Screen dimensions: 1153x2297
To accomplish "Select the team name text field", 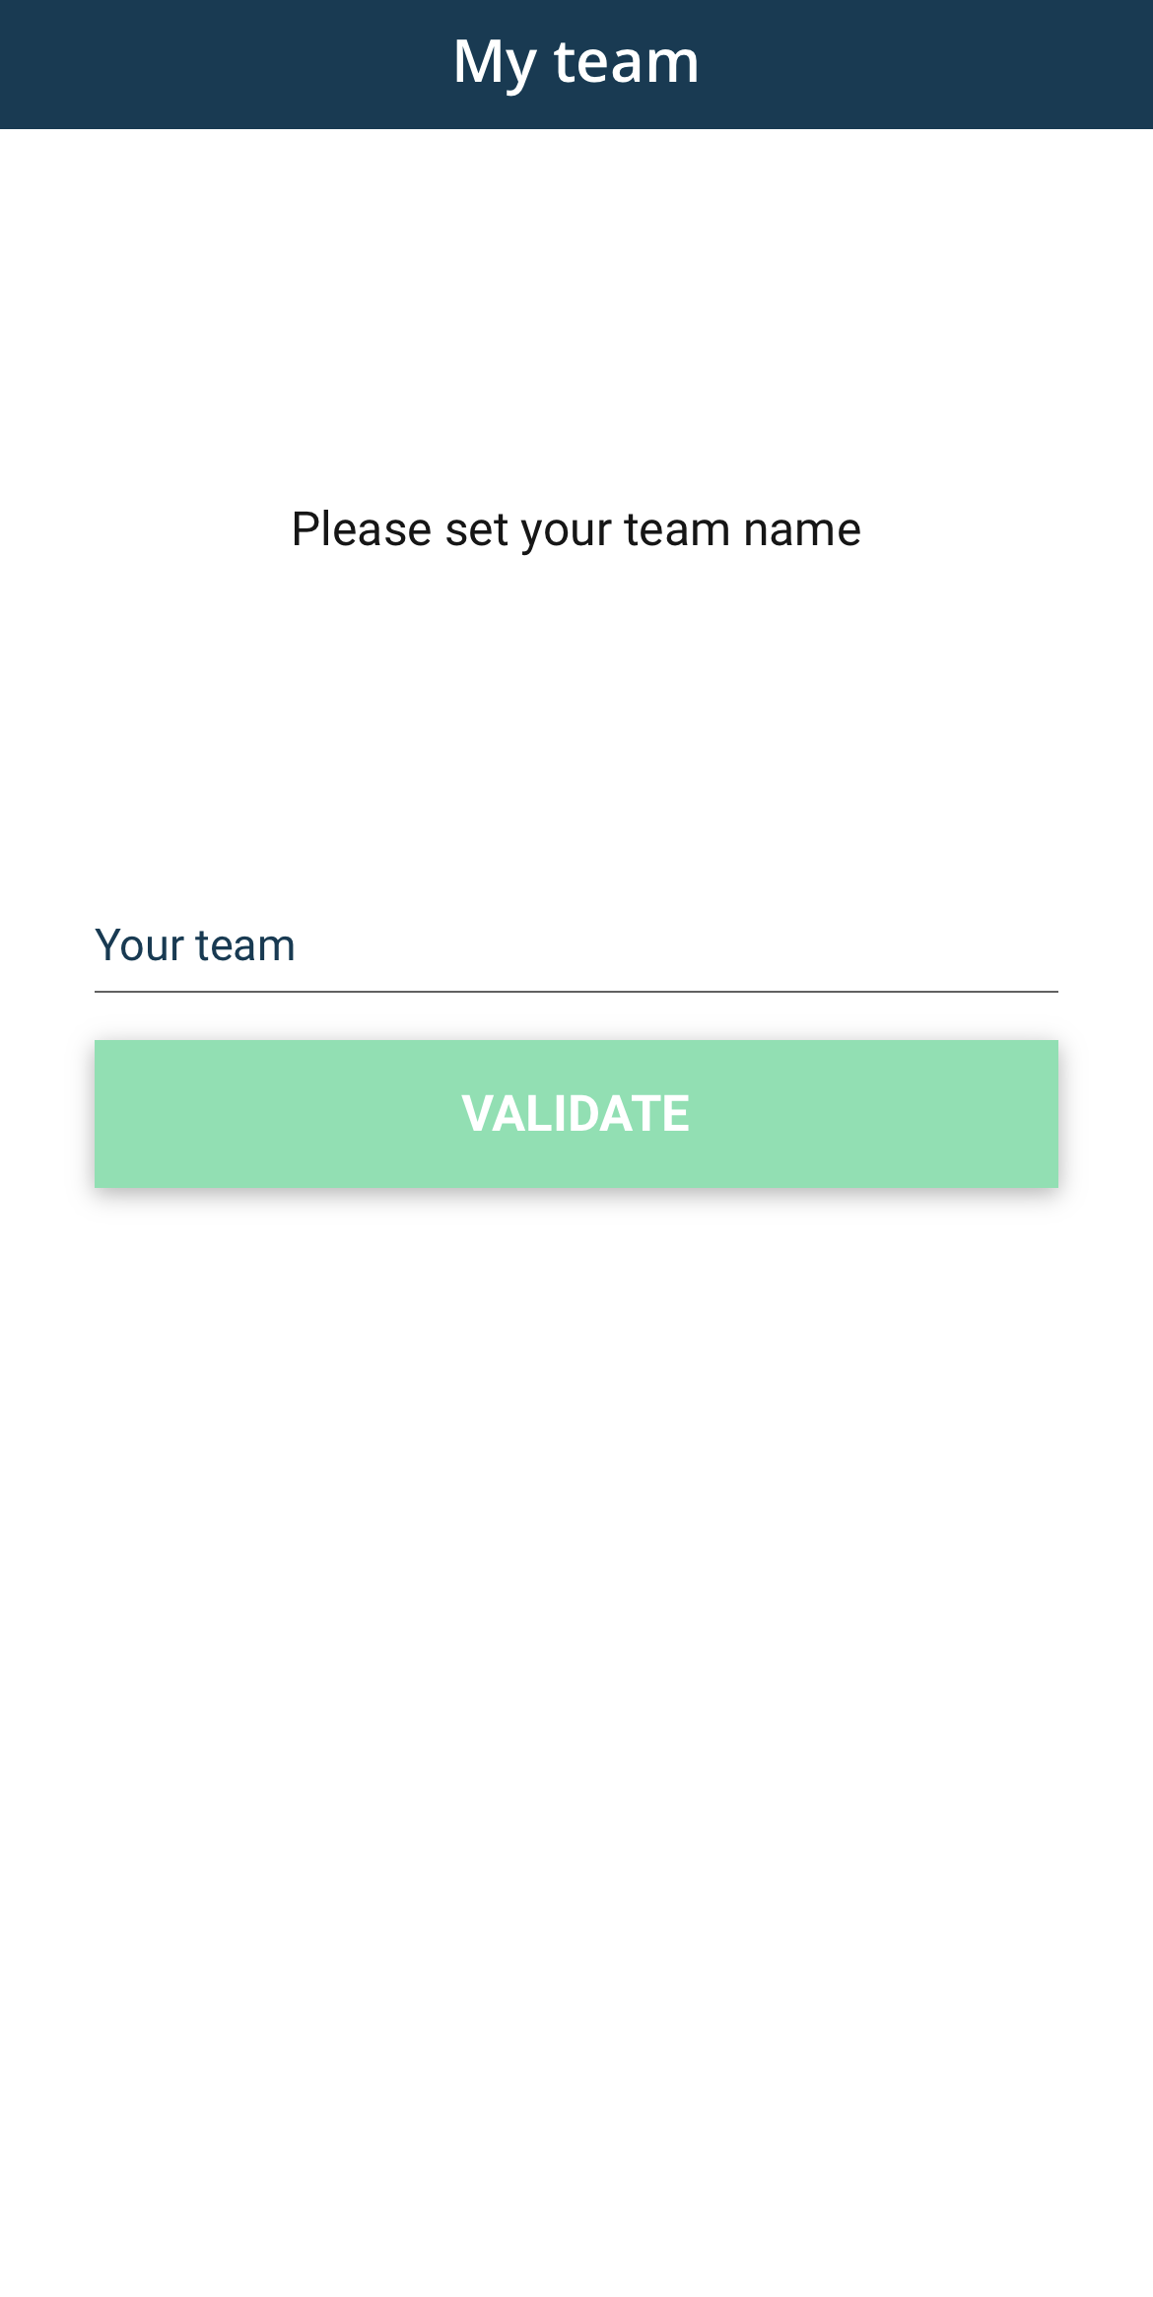I will pos(576,945).
